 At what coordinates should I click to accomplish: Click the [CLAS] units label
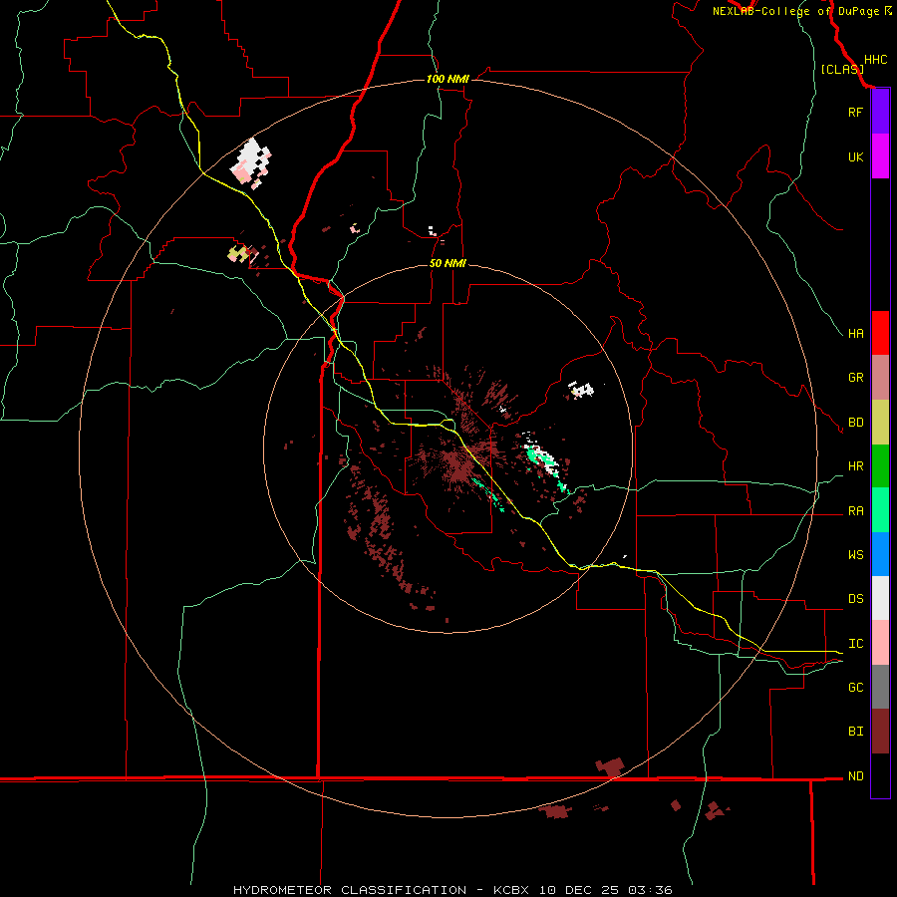click(x=842, y=70)
